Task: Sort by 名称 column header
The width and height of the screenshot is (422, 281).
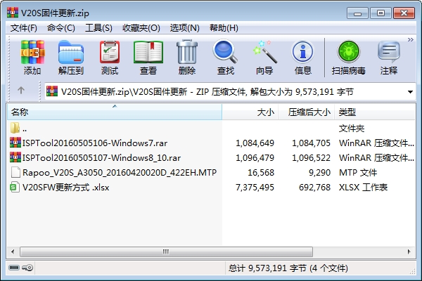Action: [x=115, y=112]
